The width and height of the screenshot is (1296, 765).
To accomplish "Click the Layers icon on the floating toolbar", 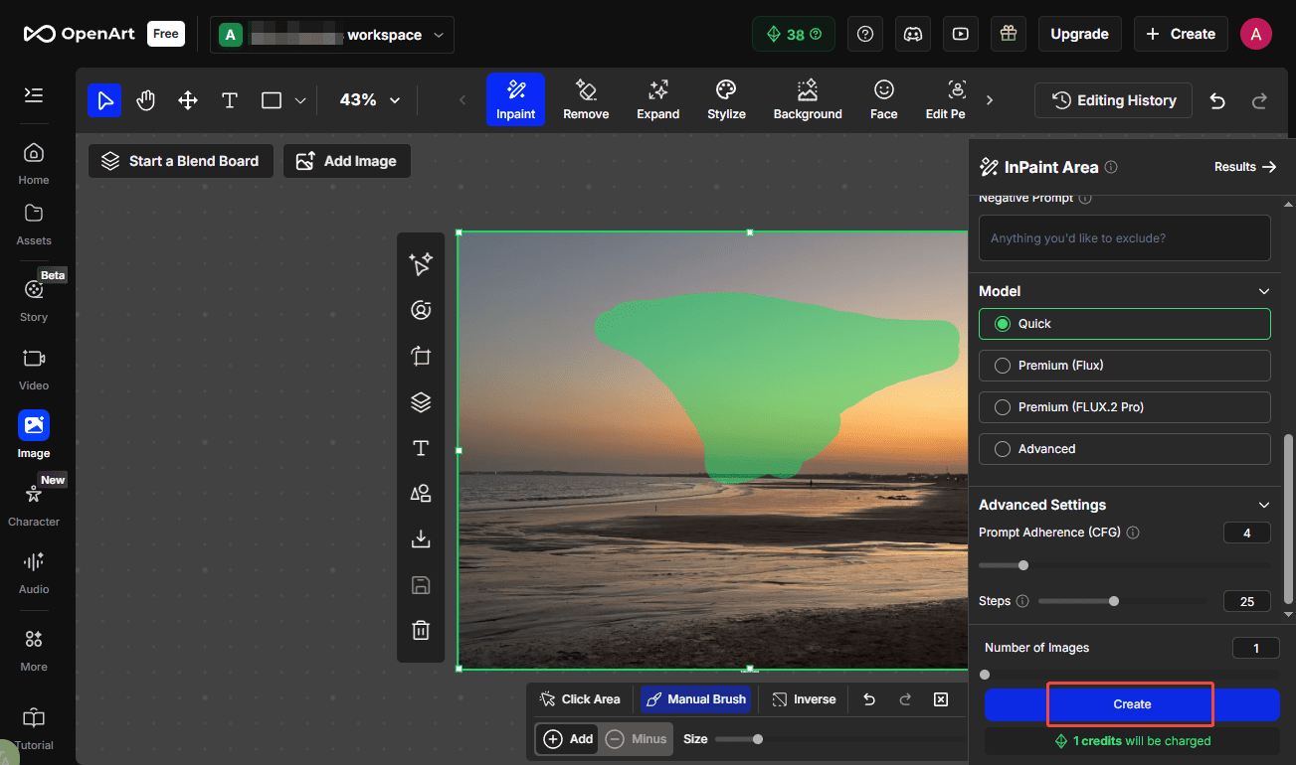I will (420, 401).
